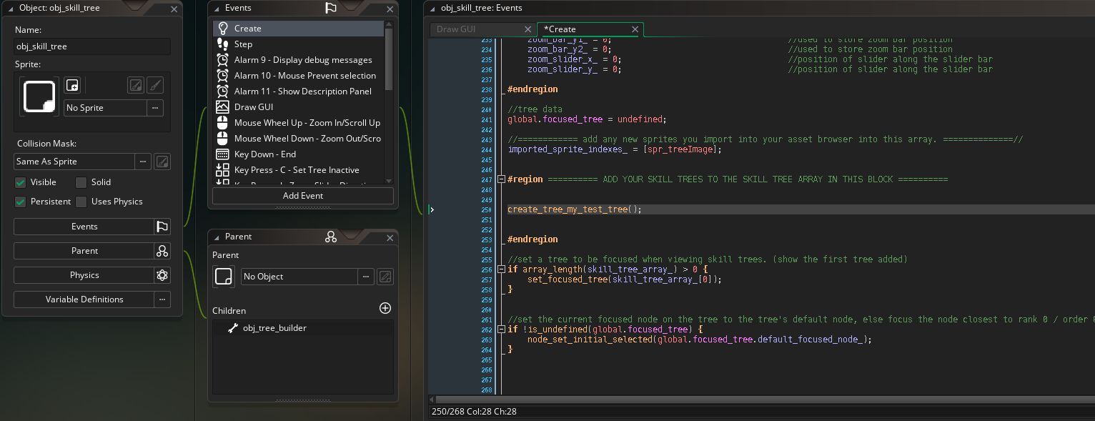Select obj_tree_builder in the Children list
Image resolution: width=1095 pixels, height=421 pixels.
click(302, 328)
